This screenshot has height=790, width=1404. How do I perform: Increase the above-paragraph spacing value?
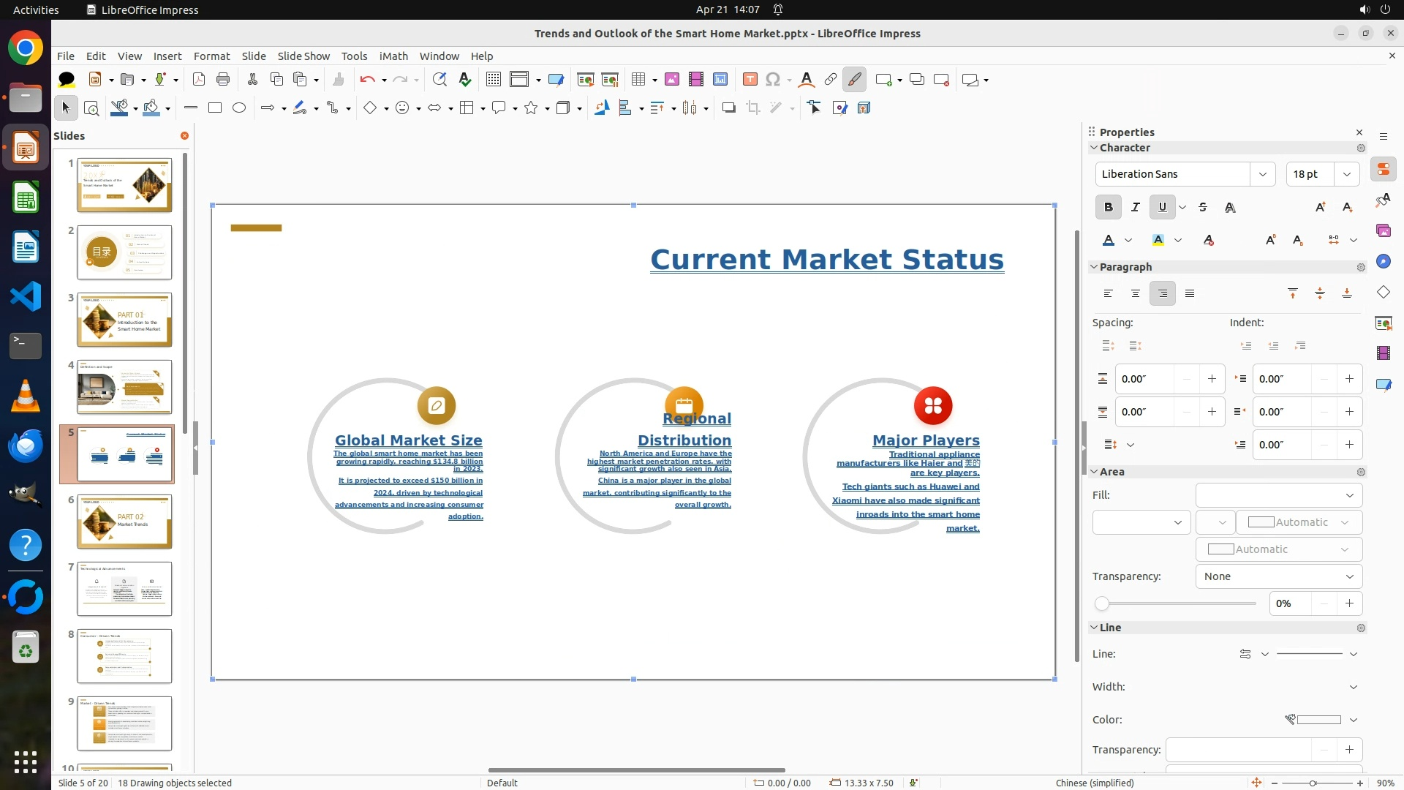point(1212,379)
